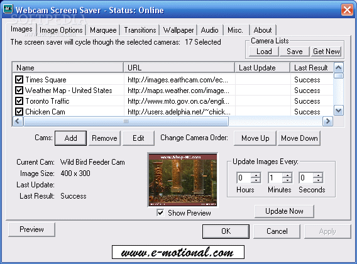Image resolution: width=357 pixels, height=264 pixels.
Task: Select the maps.weather.com URL cell
Action: click(x=178, y=91)
